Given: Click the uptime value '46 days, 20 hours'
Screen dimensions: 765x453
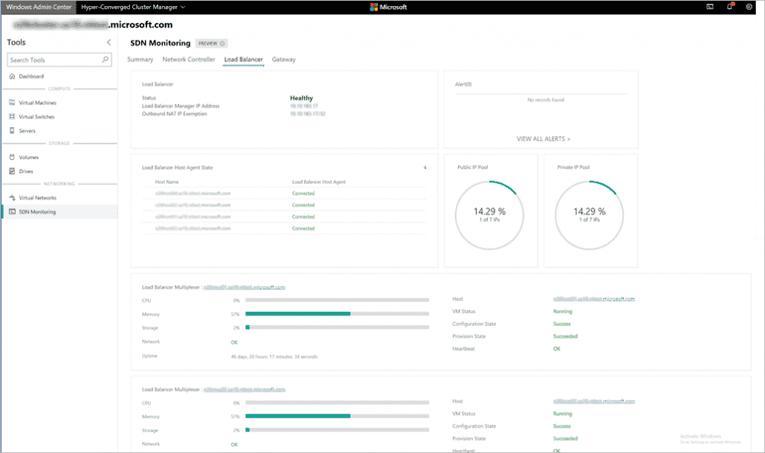Looking at the screenshot, I should [x=274, y=357].
